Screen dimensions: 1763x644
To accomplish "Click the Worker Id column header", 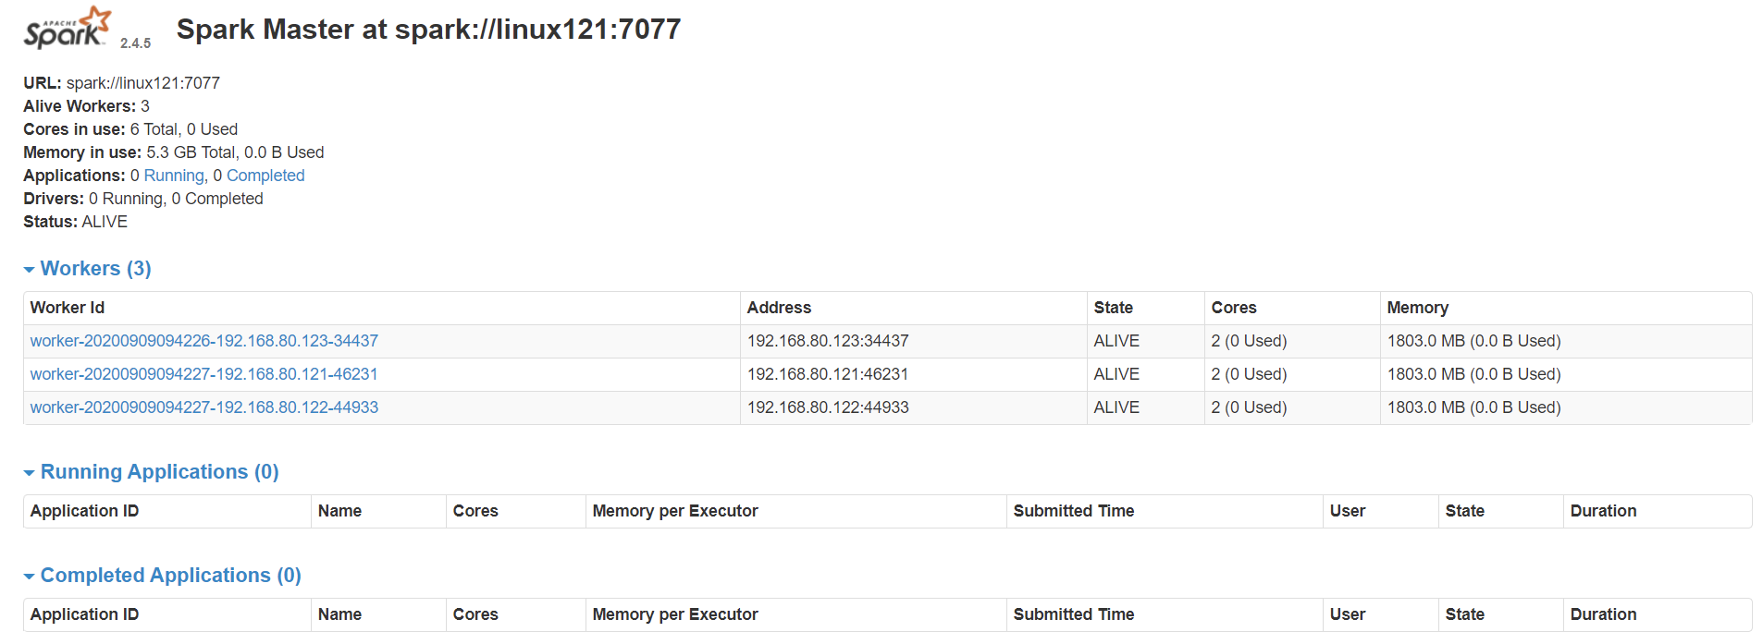I will 68,308.
